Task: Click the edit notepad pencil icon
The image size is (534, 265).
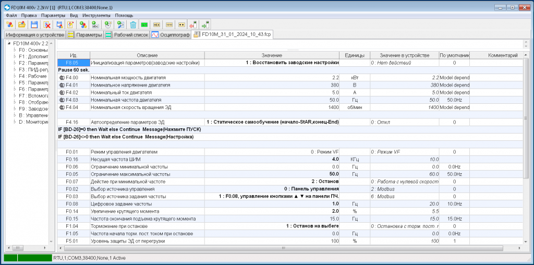Action: click(x=70, y=25)
